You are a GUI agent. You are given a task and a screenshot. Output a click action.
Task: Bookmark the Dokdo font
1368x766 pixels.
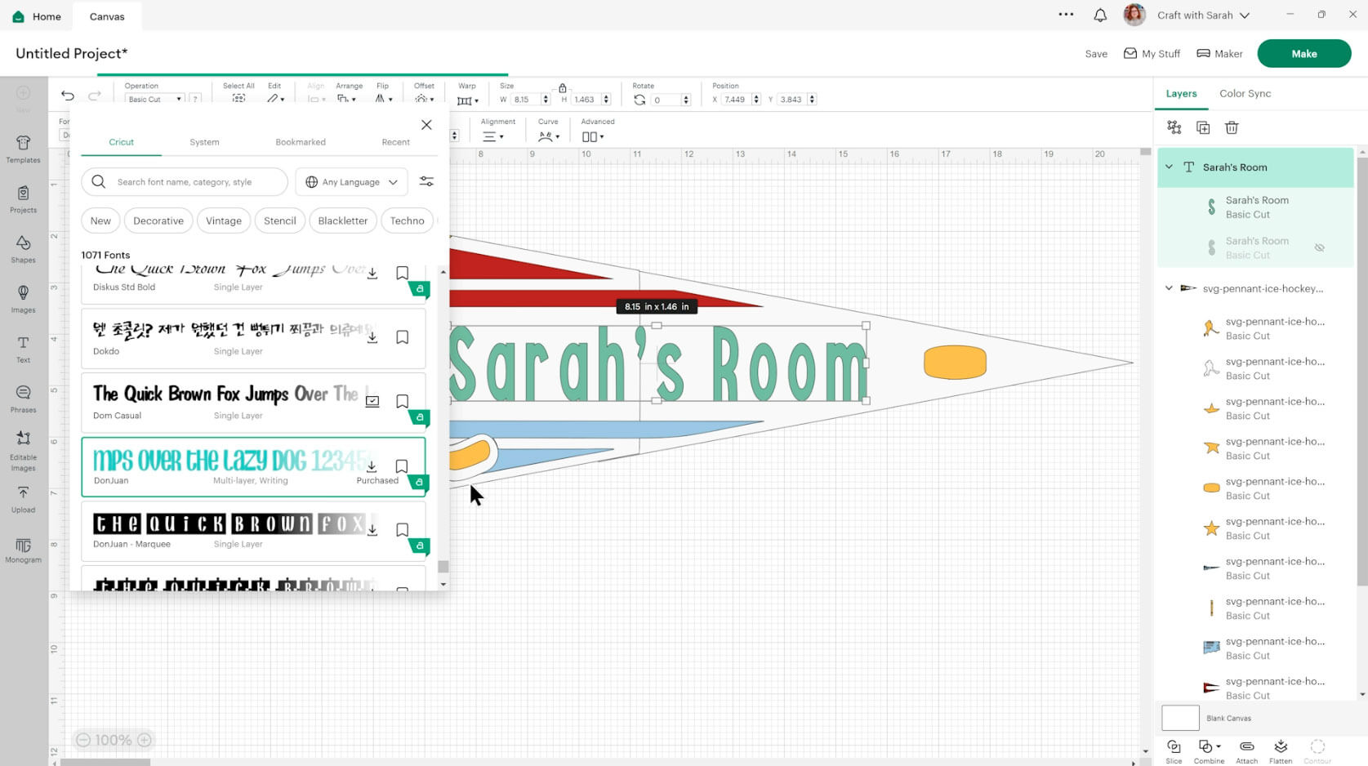click(402, 337)
